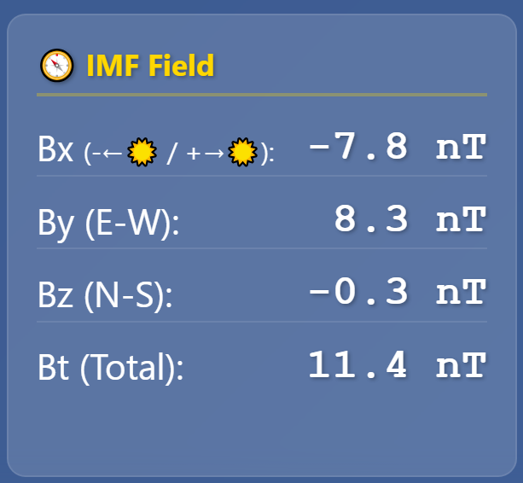
Task: Click the nT unit in Bt row
Action: [x=462, y=365]
